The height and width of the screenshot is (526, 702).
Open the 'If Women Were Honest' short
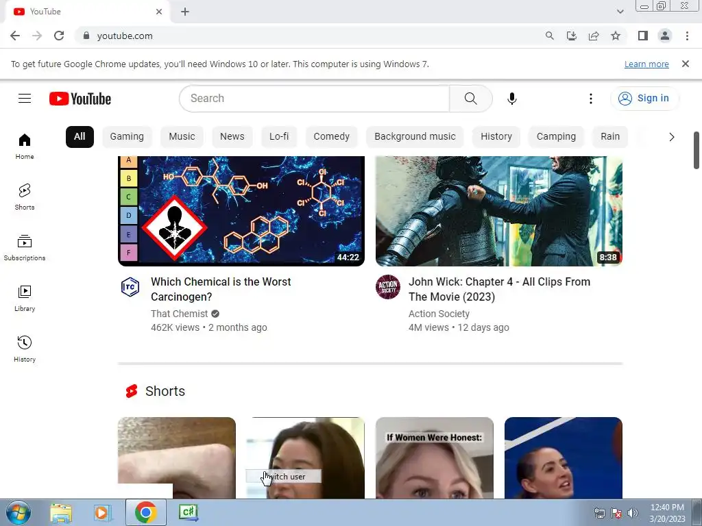pyautogui.click(x=434, y=458)
